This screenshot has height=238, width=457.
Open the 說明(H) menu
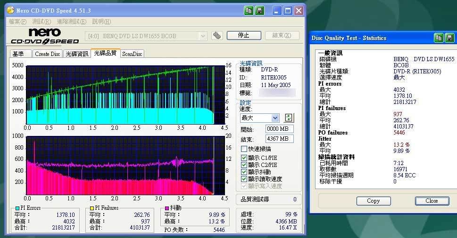pos(101,22)
